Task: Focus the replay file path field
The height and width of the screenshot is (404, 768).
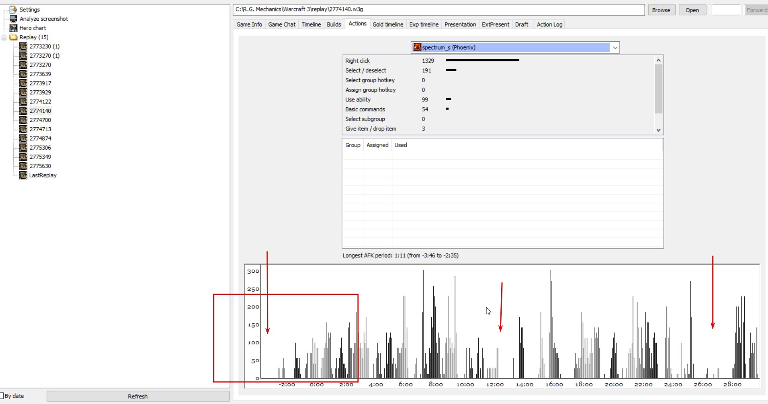Action: (439, 9)
